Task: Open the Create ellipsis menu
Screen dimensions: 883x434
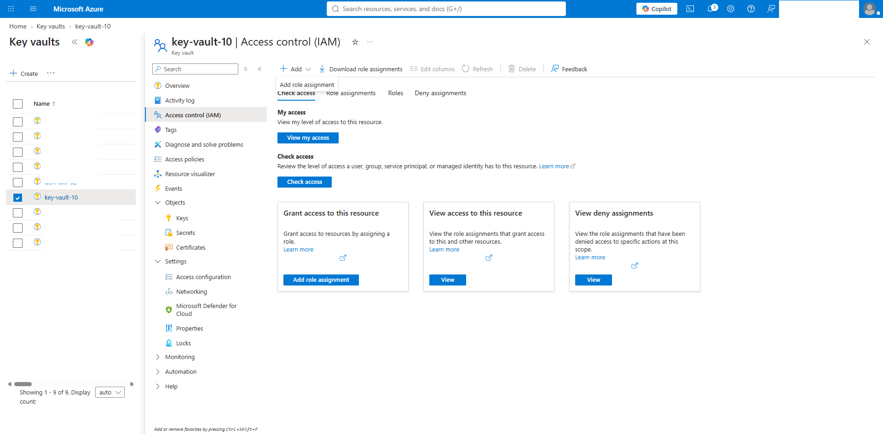Action: (51, 73)
